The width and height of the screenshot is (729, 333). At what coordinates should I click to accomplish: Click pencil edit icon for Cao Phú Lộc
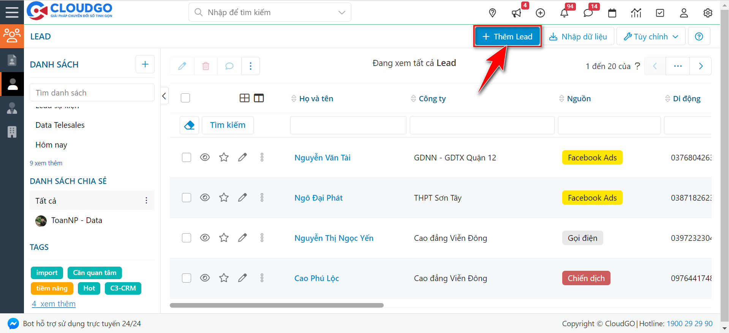point(242,278)
